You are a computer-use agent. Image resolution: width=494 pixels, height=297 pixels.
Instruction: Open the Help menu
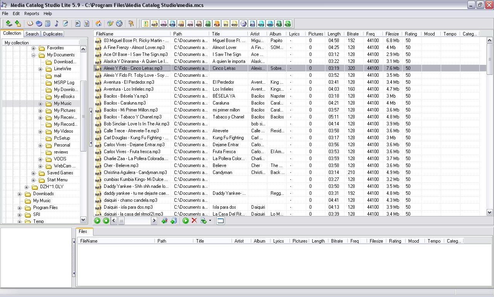tap(48, 13)
